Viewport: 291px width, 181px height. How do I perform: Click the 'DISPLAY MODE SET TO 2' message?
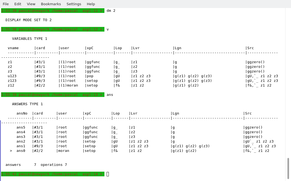[29, 20]
